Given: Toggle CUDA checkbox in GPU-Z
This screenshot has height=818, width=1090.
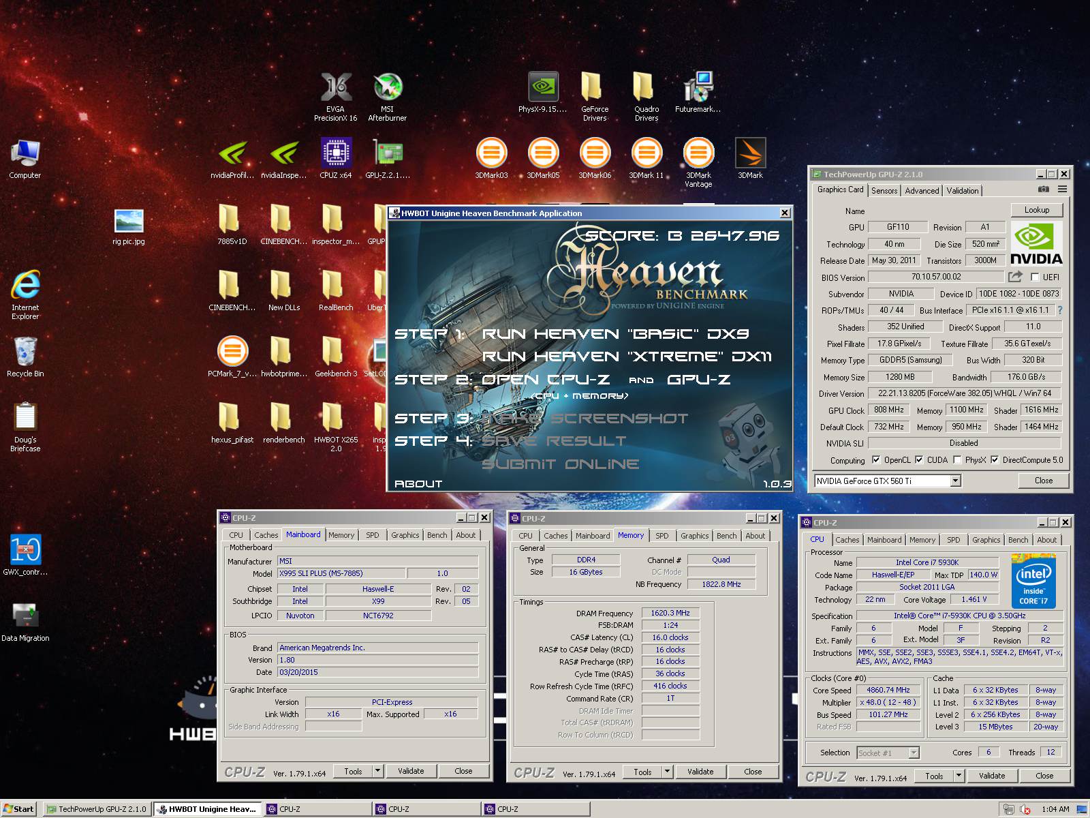Looking at the screenshot, I should pyautogui.click(x=919, y=460).
